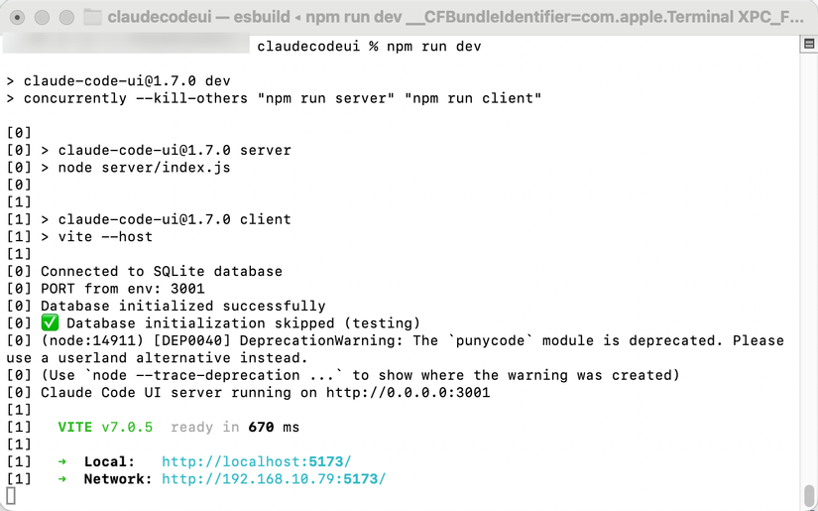Click the npm run dev command text
This screenshot has height=511, width=818.
pyautogui.click(x=433, y=47)
